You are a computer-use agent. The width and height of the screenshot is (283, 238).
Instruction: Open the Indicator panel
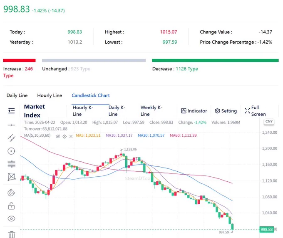coord(194,111)
